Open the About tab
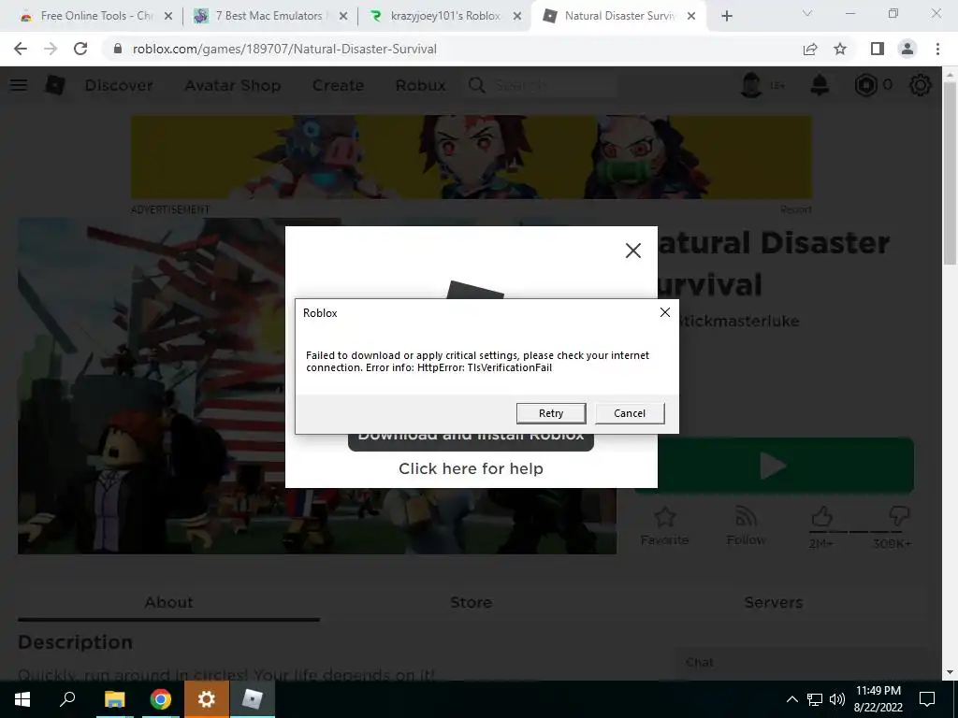 168,602
